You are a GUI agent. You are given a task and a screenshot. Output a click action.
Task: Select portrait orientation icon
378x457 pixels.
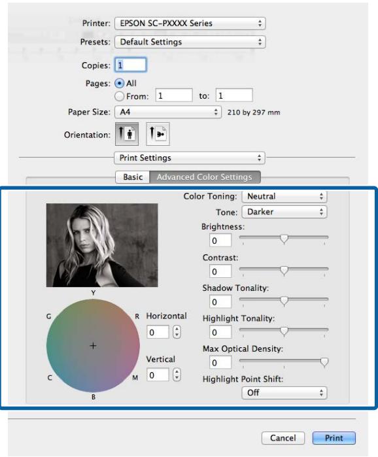[x=127, y=134]
